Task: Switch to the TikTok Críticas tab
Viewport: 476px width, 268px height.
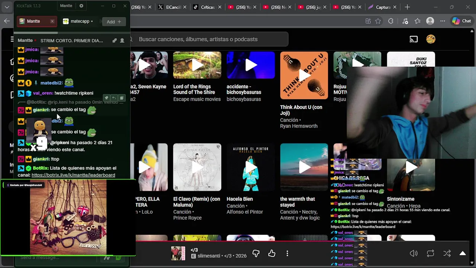Action: tap(206, 7)
